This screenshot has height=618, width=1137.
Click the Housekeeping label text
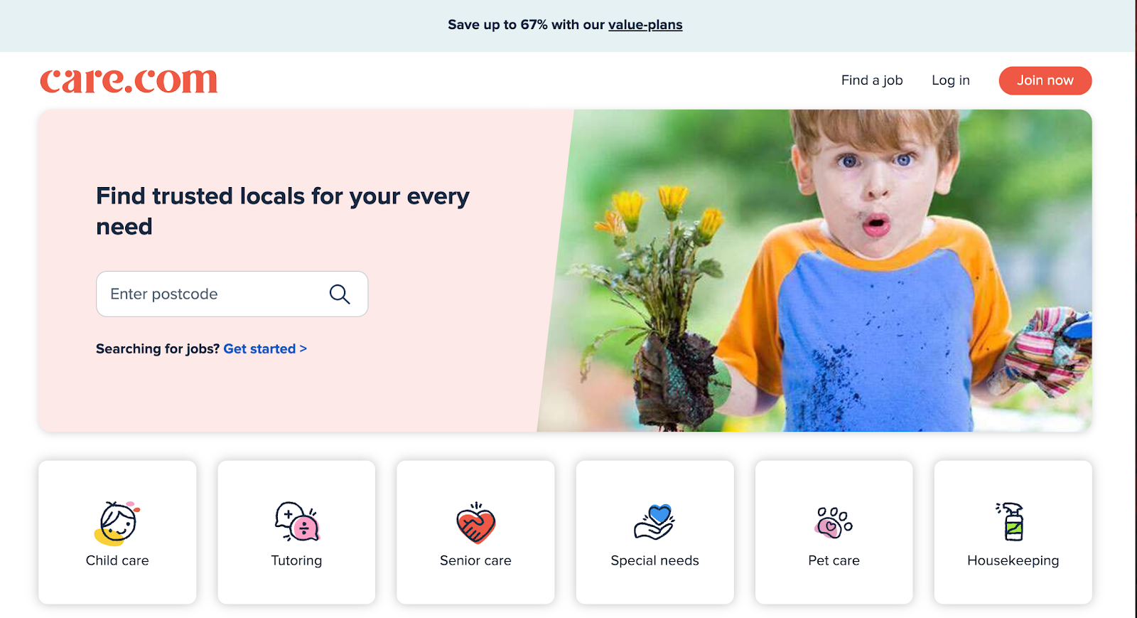click(x=1013, y=560)
